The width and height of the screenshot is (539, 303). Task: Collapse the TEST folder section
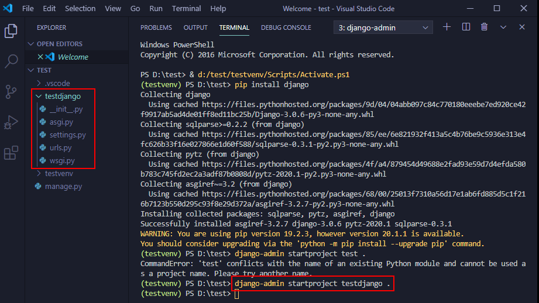(31, 70)
